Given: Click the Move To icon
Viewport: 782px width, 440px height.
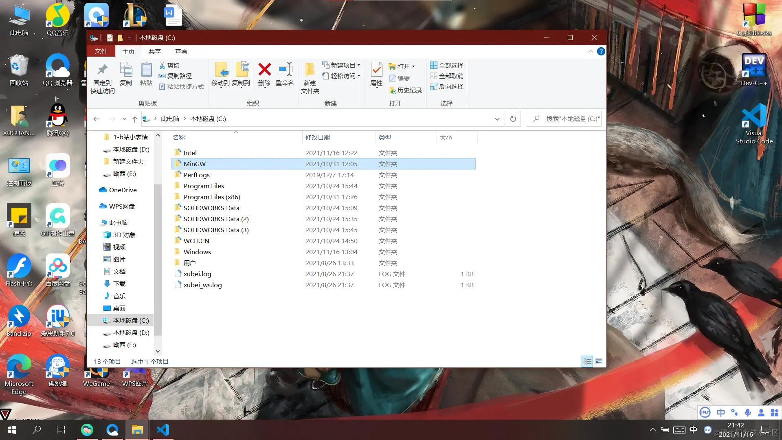Looking at the screenshot, I should tap(221, 70).
